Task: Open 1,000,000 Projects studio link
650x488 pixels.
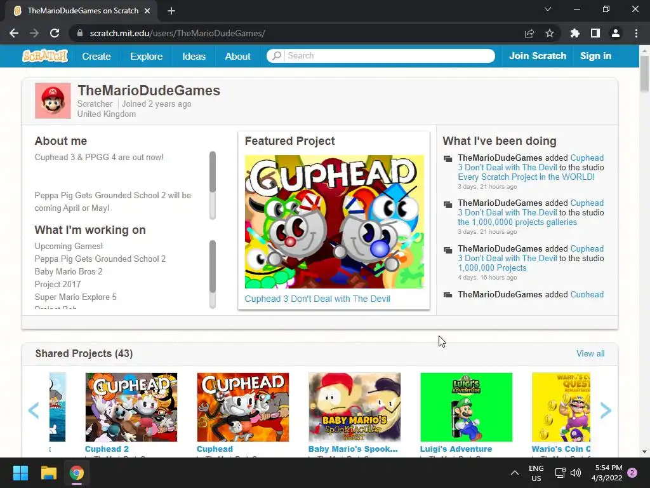Action: (492, 268)
